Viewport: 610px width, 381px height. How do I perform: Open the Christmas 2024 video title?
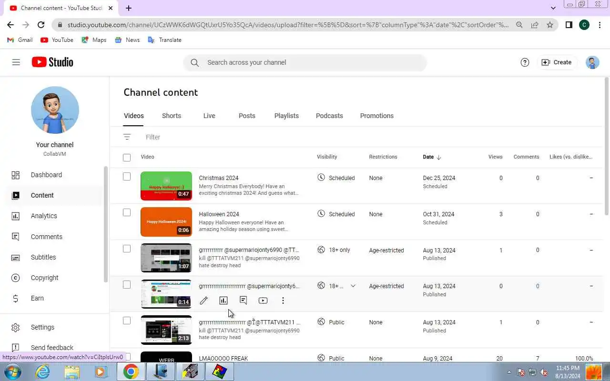click(x=219, y=178)
